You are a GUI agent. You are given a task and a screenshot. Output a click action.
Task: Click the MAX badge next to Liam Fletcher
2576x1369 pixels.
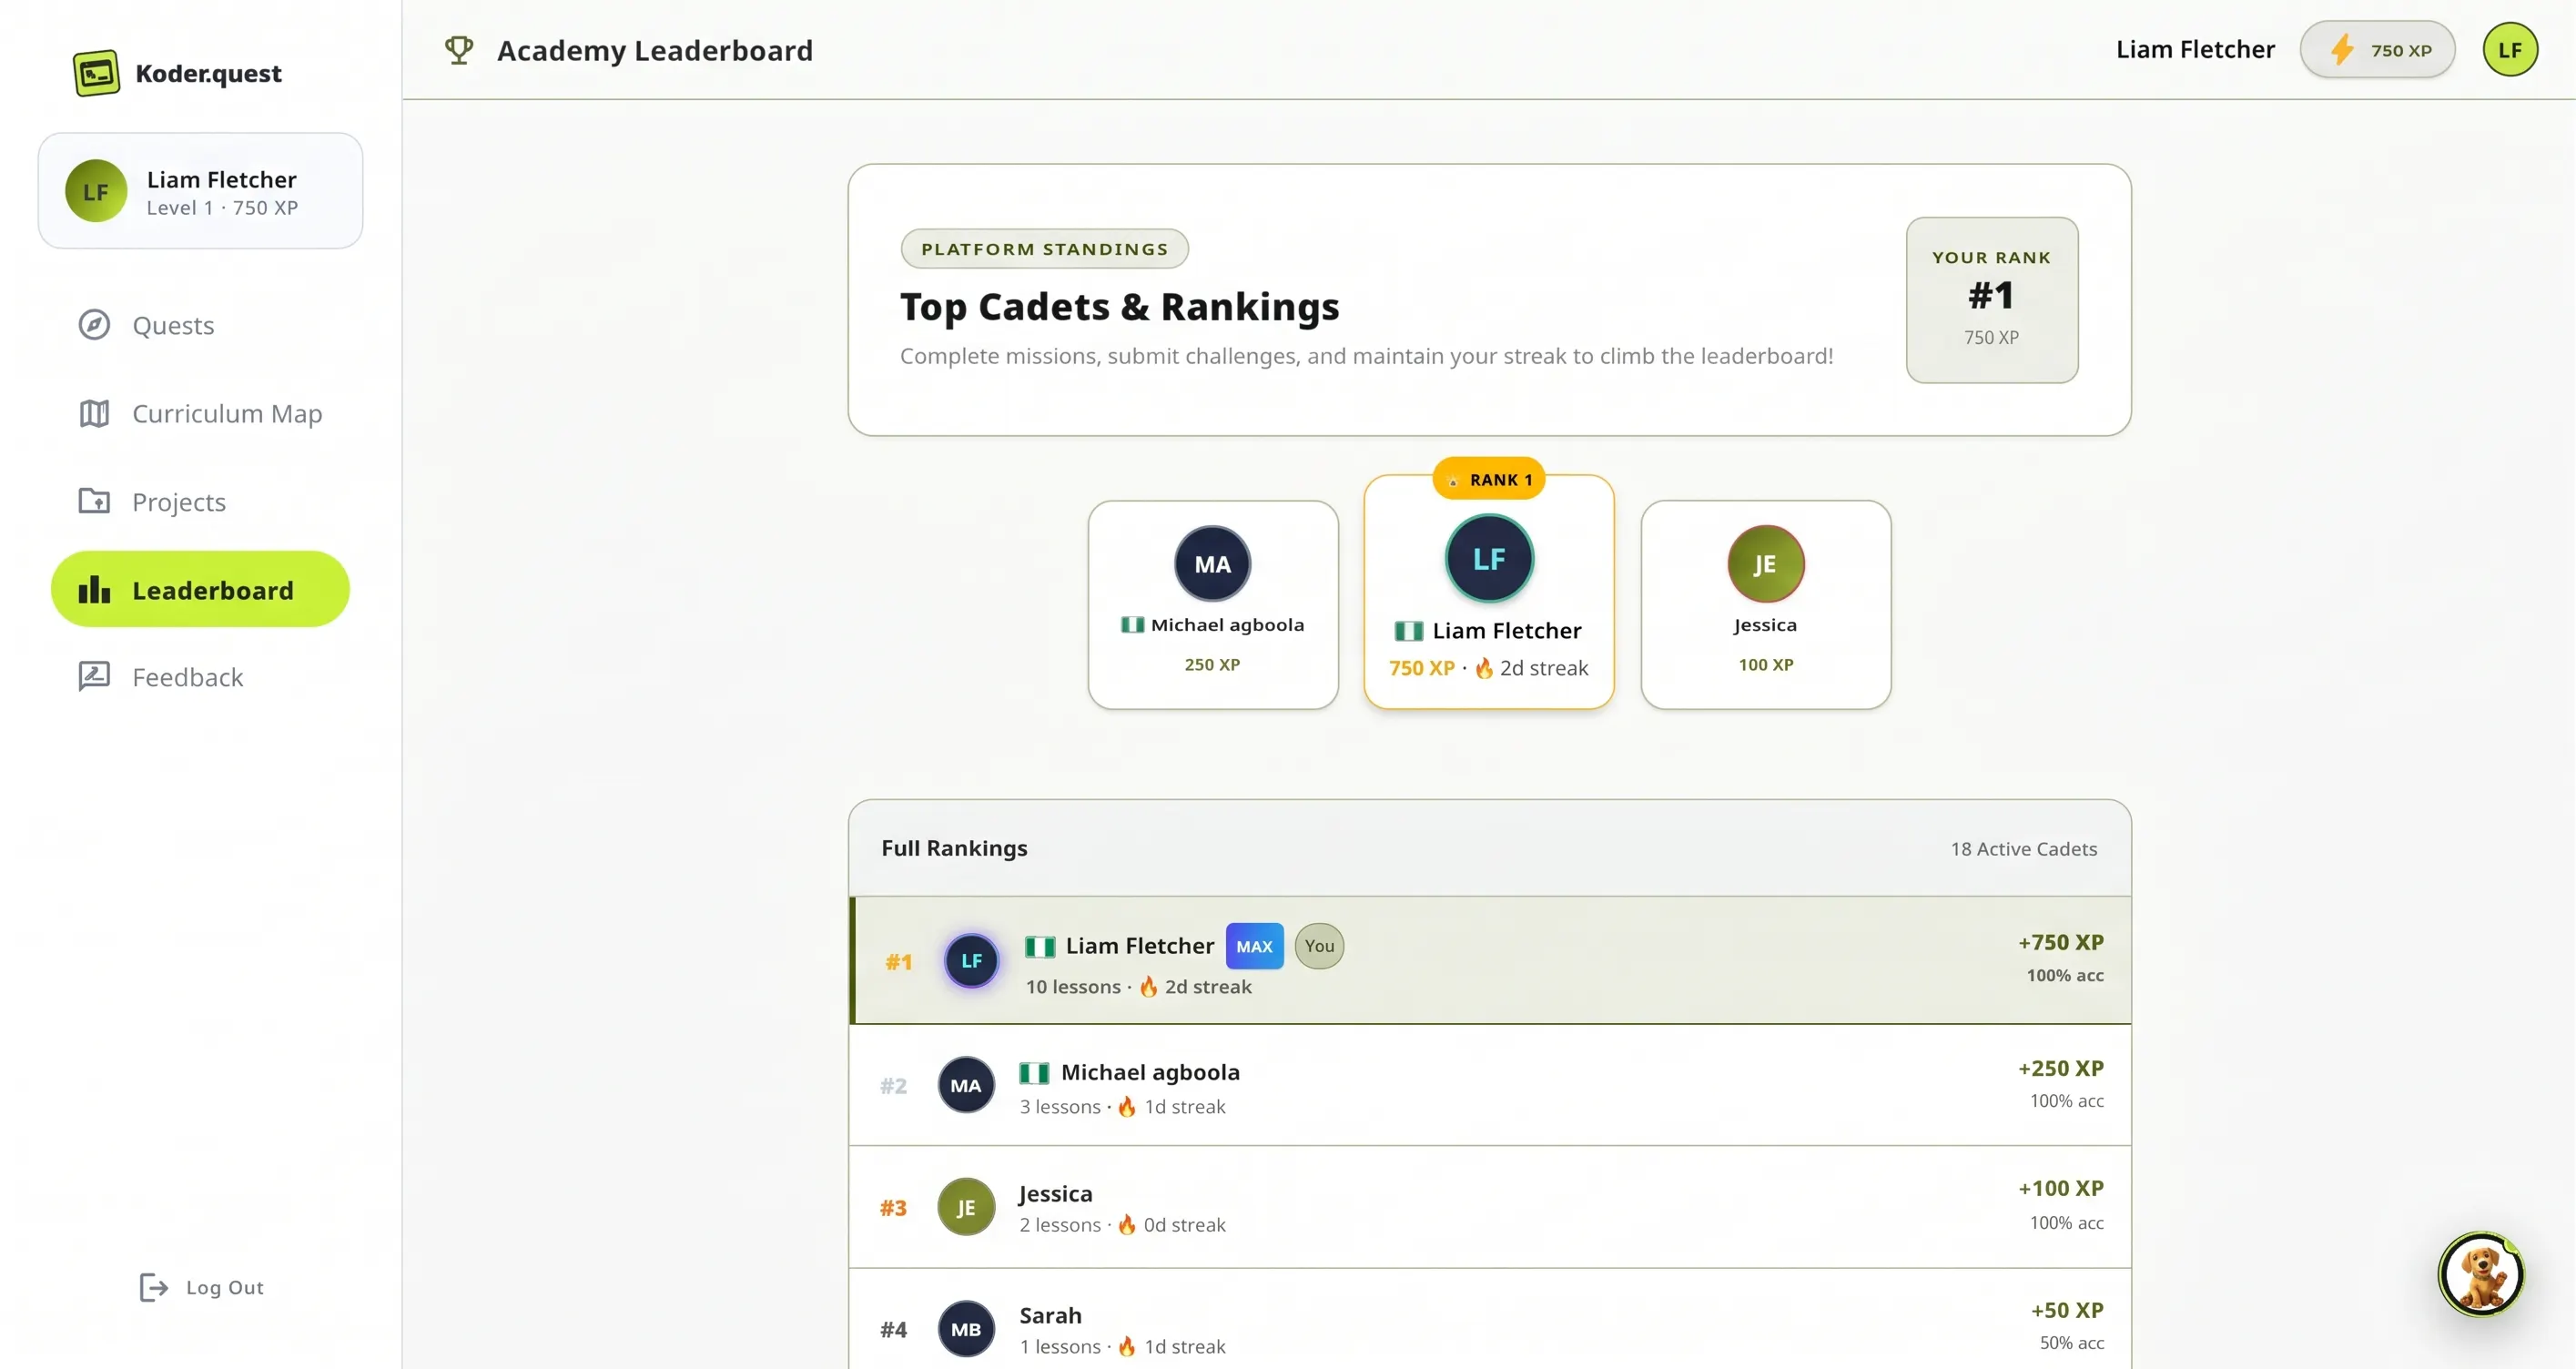click(1254, 946)
